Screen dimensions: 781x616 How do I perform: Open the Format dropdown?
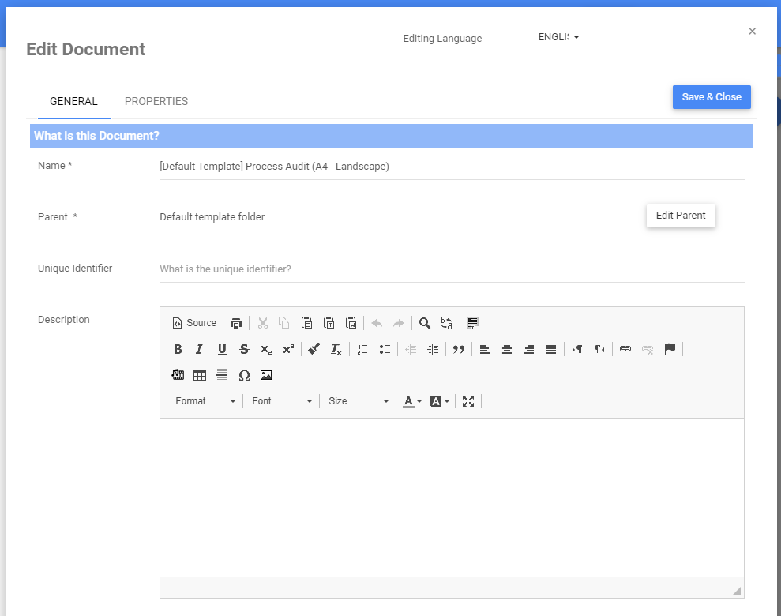[205, 401]
